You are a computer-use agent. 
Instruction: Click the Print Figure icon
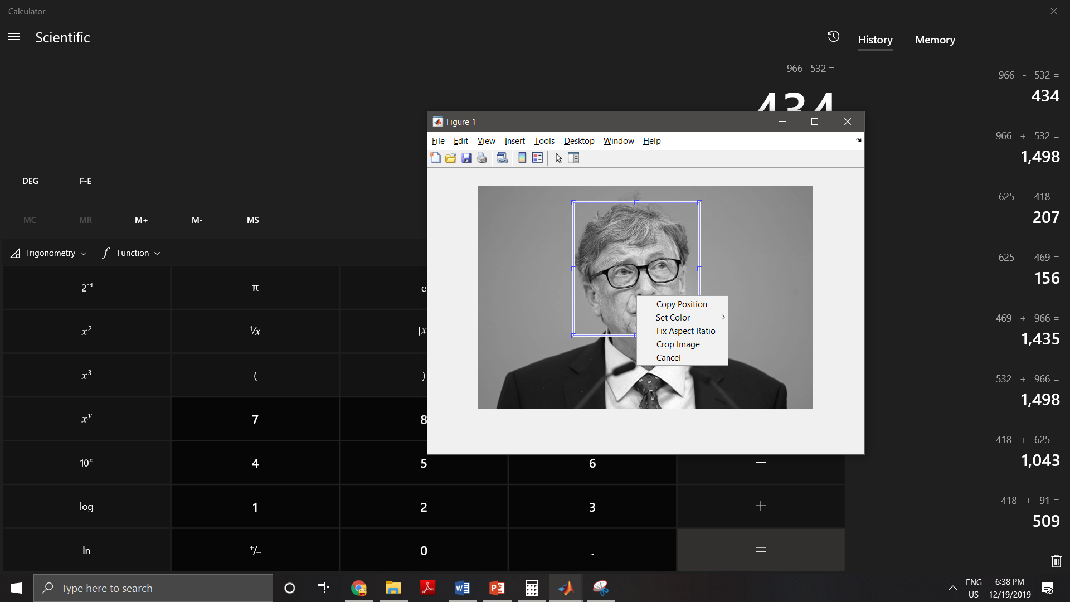[482, 158]
